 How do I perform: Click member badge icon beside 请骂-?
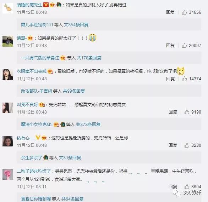31,38
